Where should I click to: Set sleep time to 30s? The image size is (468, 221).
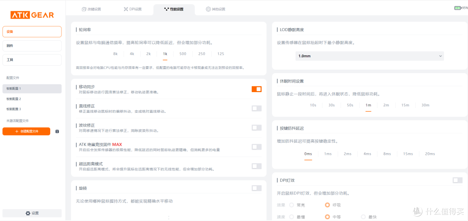pos(331,105)
